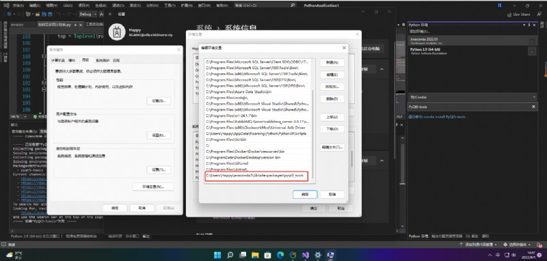Click 浏览(B)... button
The image size is (547, 261).
point(332,87)
